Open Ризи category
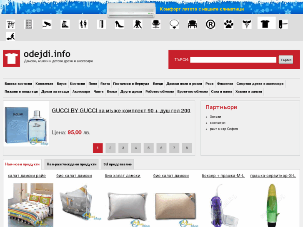The image size is (303, 227). pyautogui.click(x=209, y=84)
